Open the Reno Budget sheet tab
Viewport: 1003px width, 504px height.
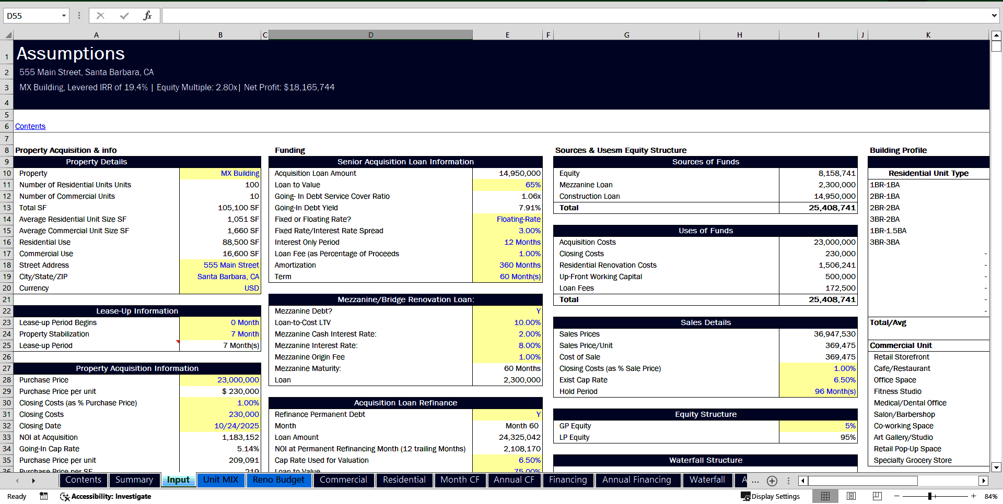click(x=278, y=480)
